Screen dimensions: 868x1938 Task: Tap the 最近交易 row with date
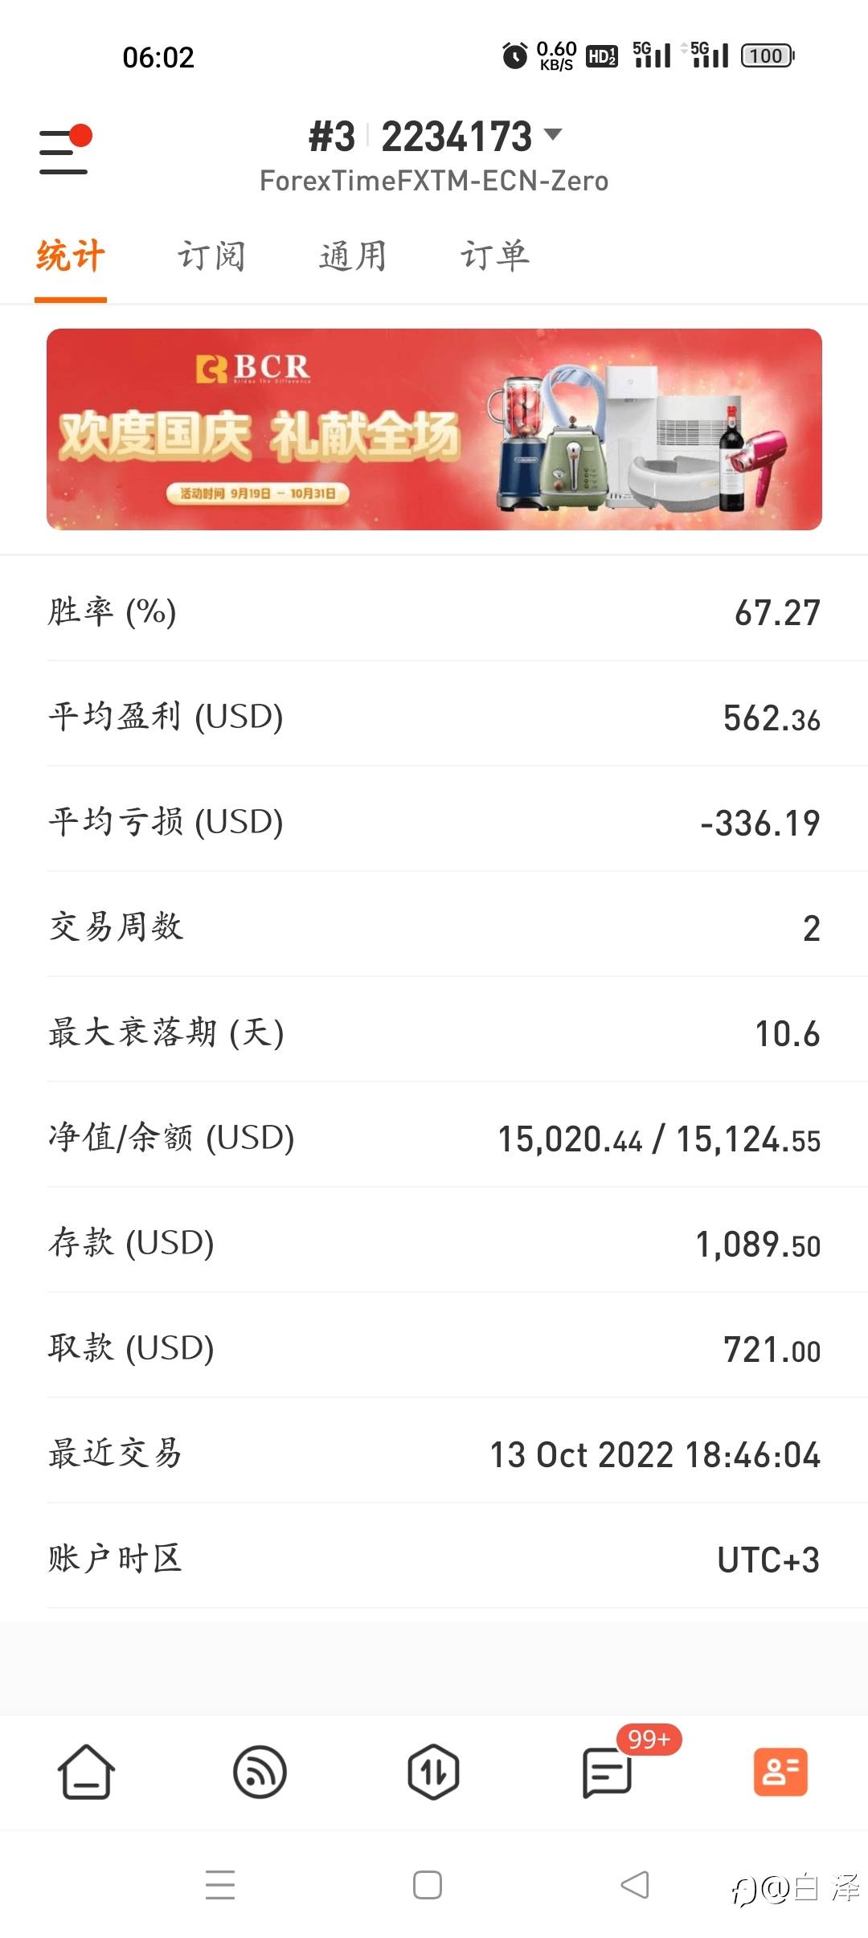point(434,1454)
